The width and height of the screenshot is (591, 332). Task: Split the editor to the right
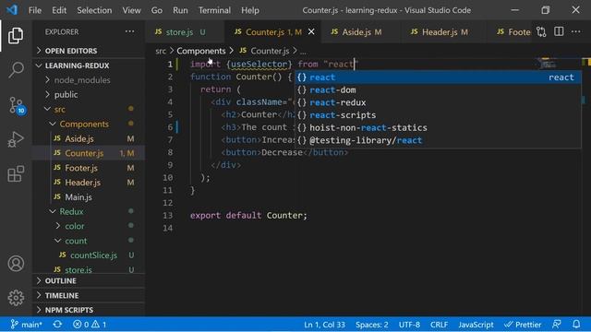559,31
